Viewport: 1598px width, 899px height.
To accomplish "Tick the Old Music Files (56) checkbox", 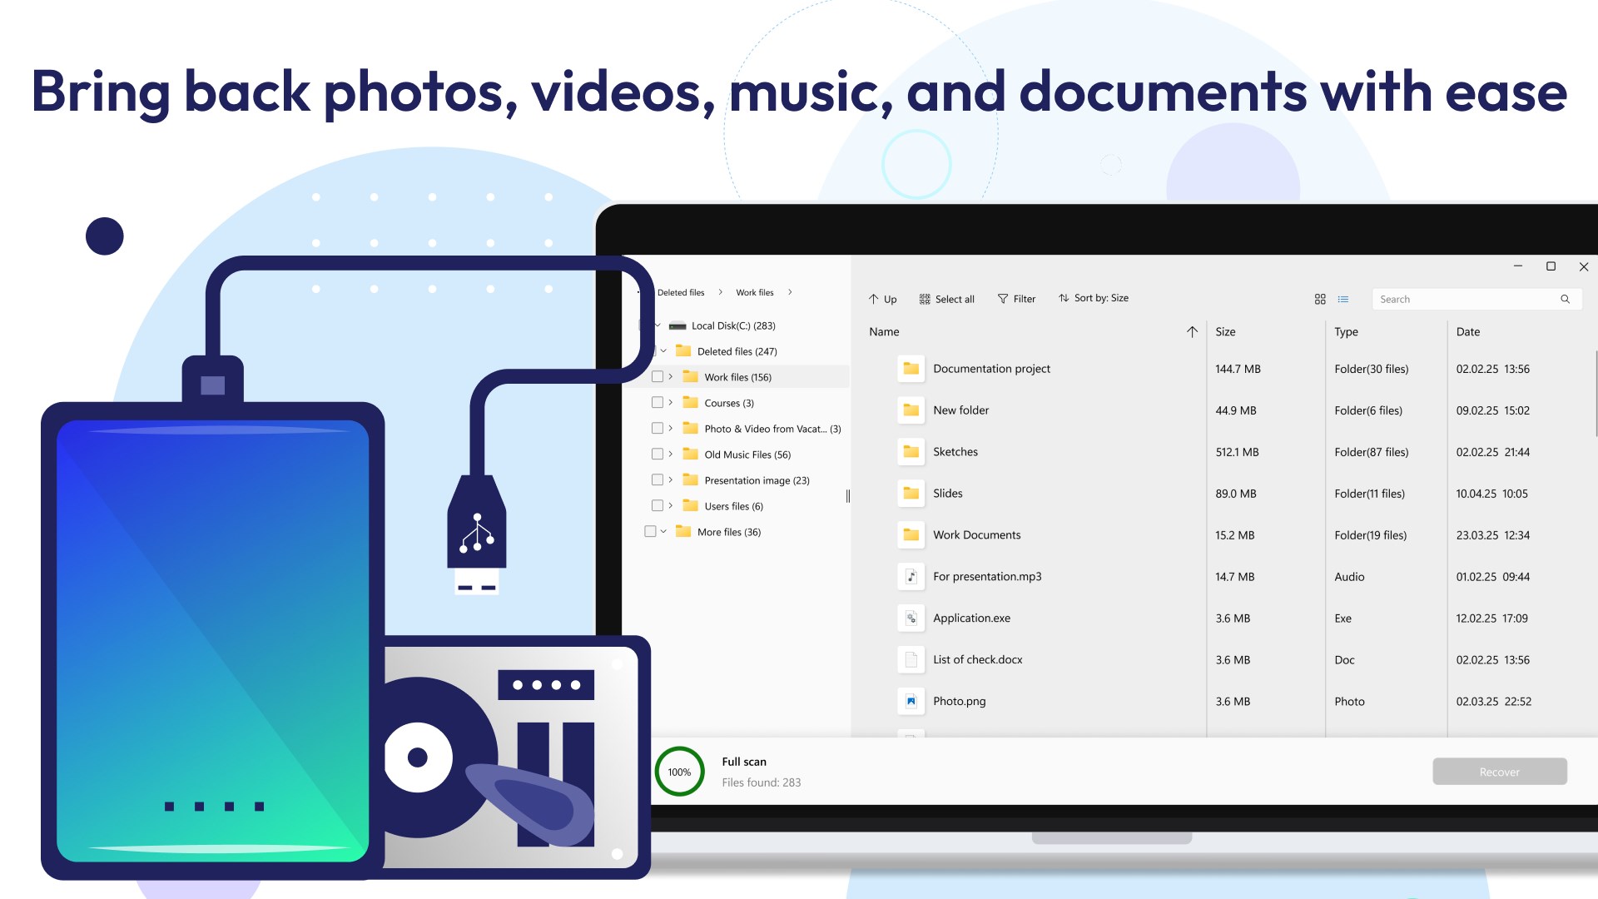I will point(658,454).
